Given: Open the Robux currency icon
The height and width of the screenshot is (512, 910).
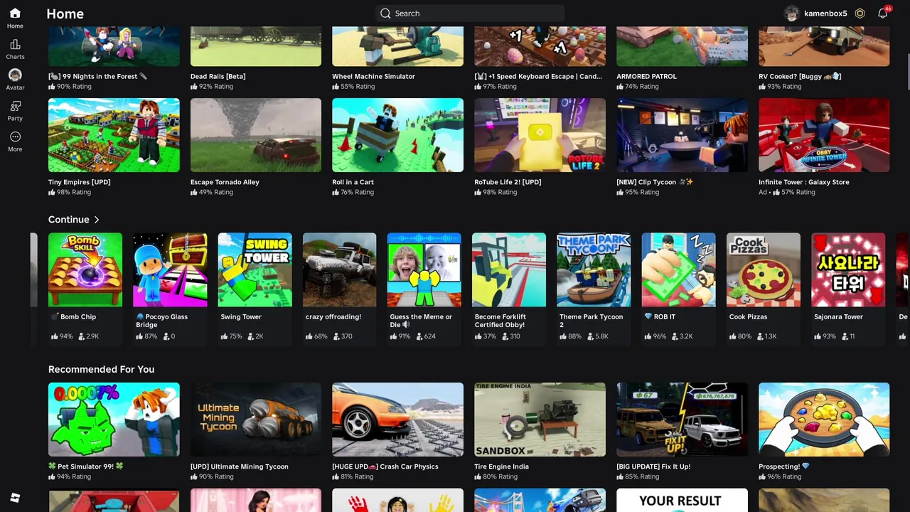Looking at the screenshot, I should (x=860, y=14).
